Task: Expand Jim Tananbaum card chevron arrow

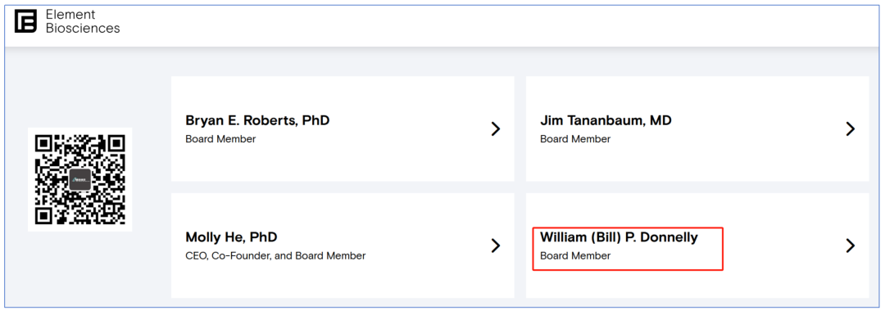Action: (x=850, y=129)
